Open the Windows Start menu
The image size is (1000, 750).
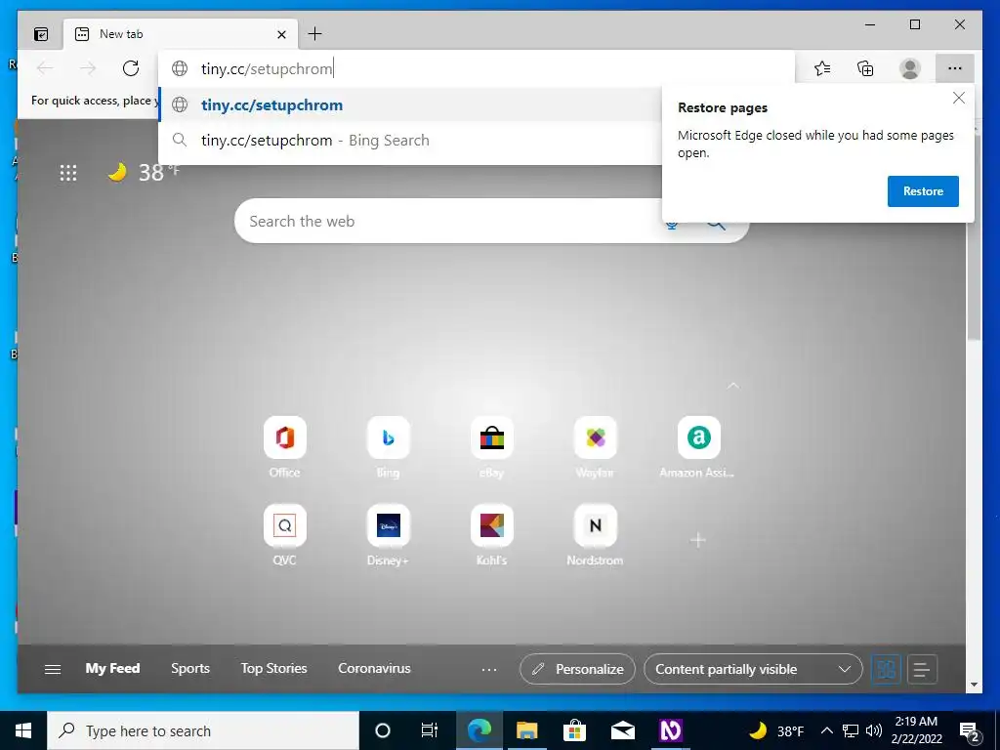click(x=23, y=730)
